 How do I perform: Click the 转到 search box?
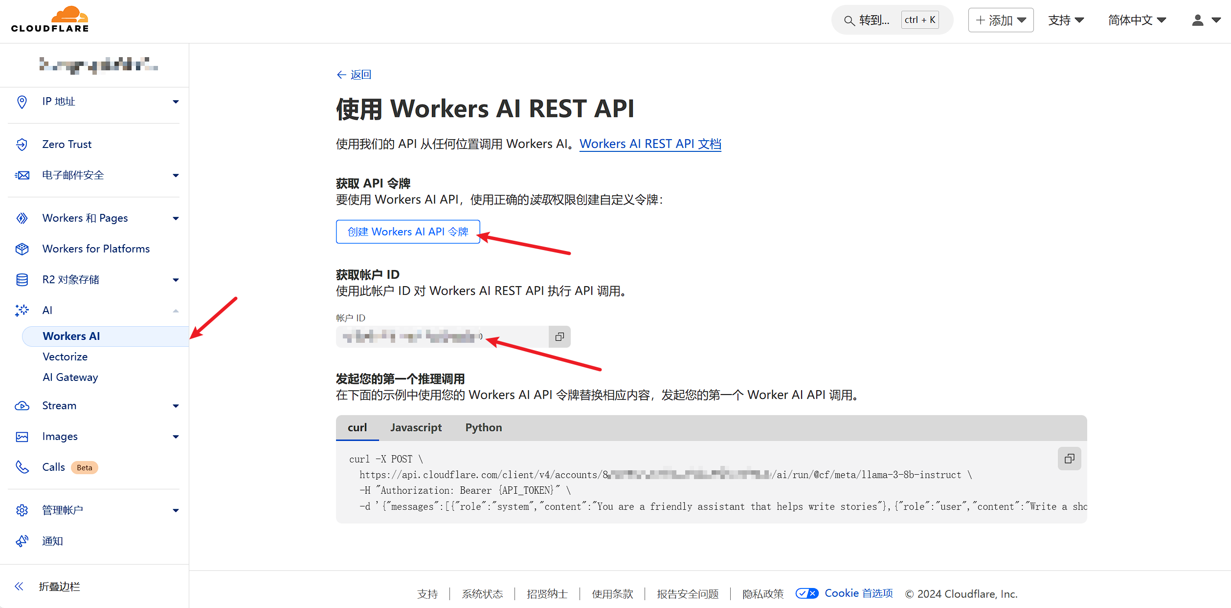[873, 20]
